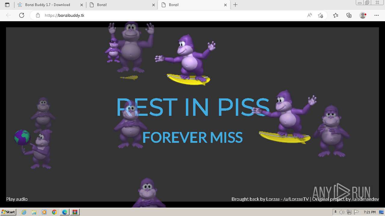Go back to the previous page
This screenshot has width=385, height=216.
point(8,15)
